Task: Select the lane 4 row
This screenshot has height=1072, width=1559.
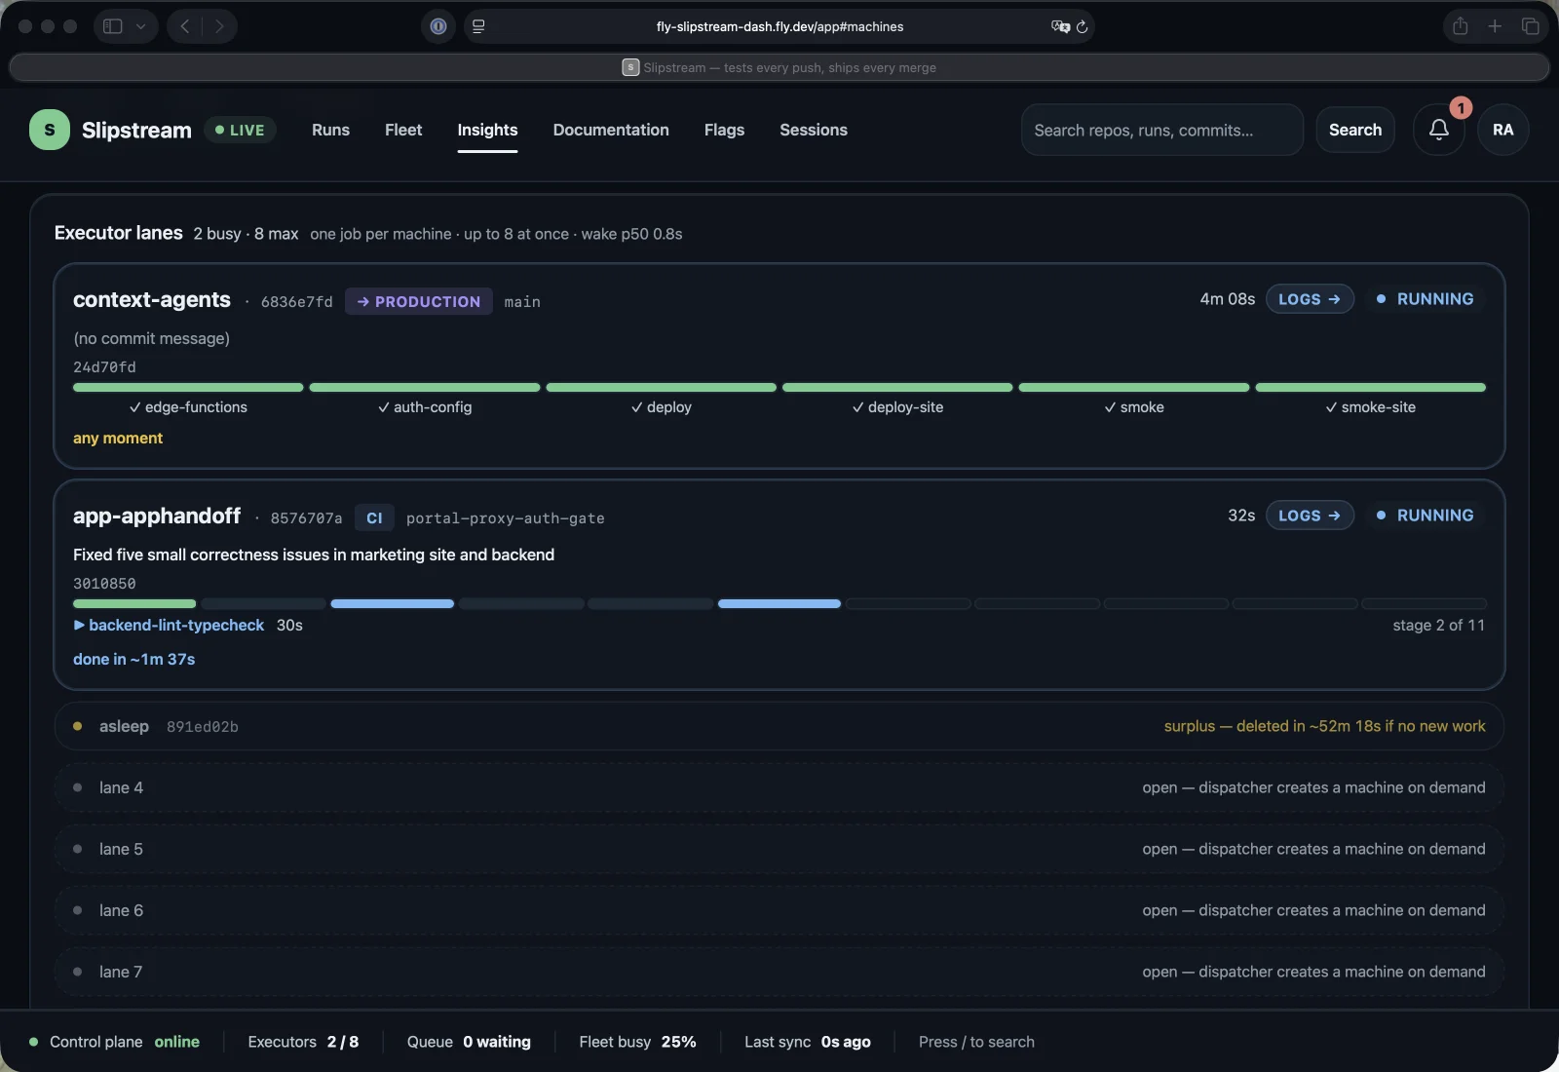Action: click(779, 787)
